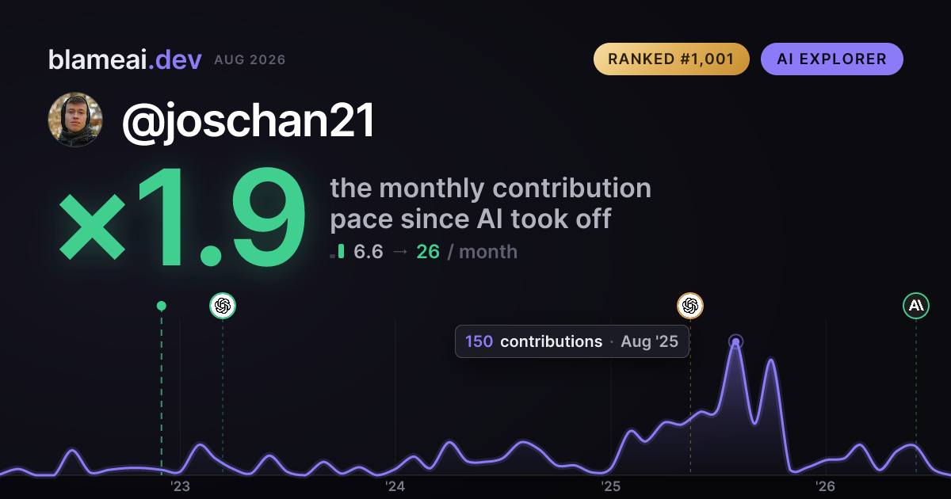
Task: Select the '26 axis label
Action: [x=826, y=486]
